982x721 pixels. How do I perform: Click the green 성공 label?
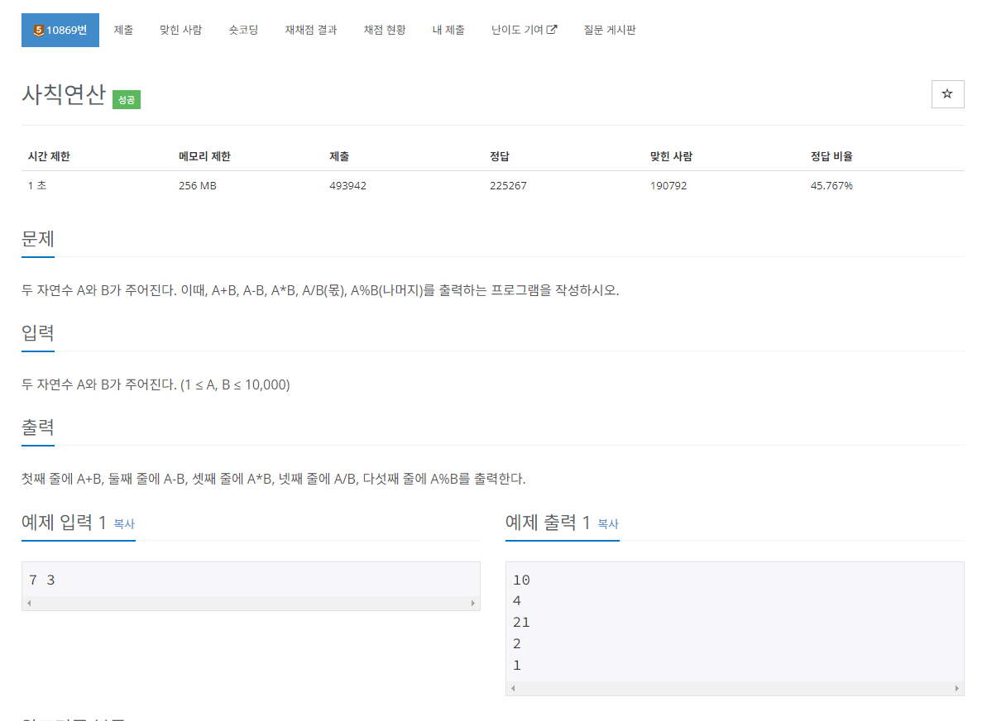(127, 99)
